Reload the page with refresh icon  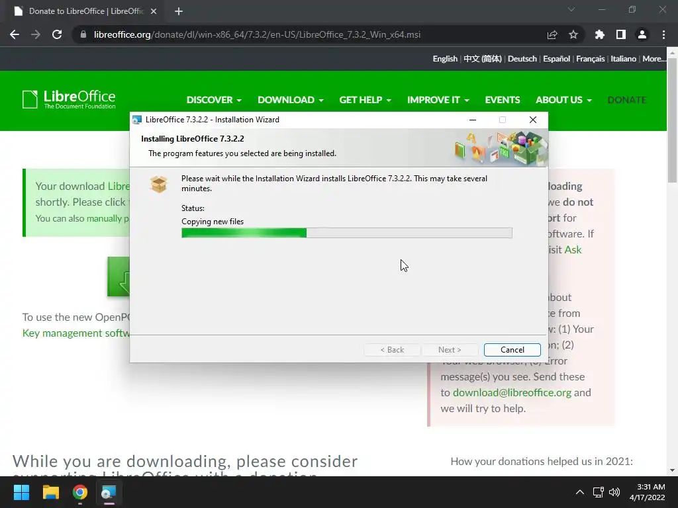coord(57,34)
